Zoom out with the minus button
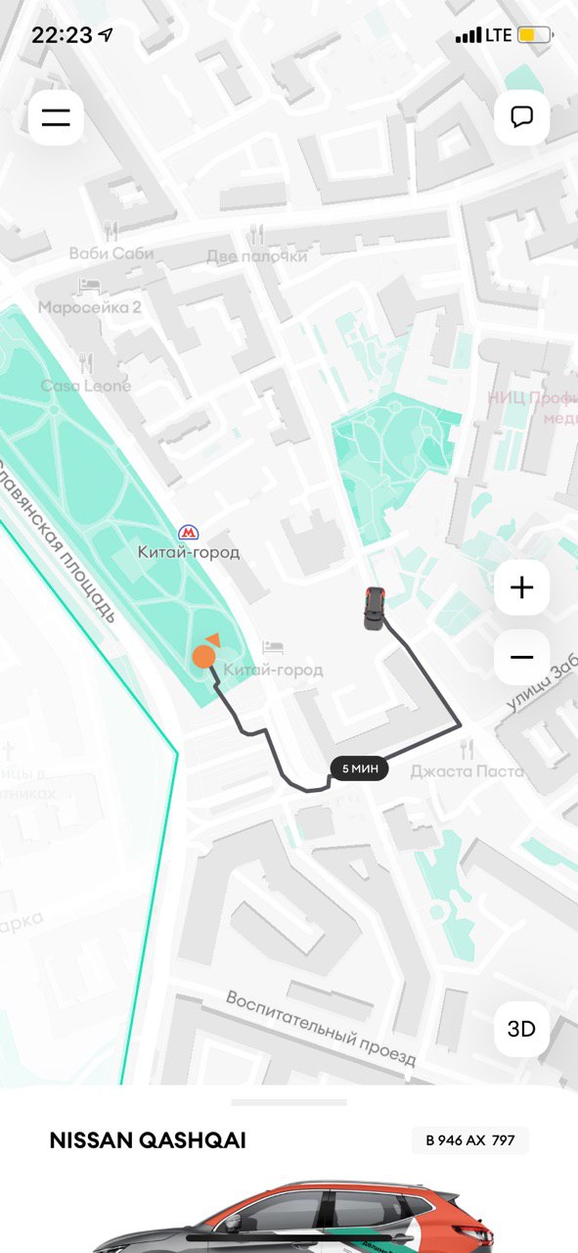578x1253 pixels. (521, 657)
